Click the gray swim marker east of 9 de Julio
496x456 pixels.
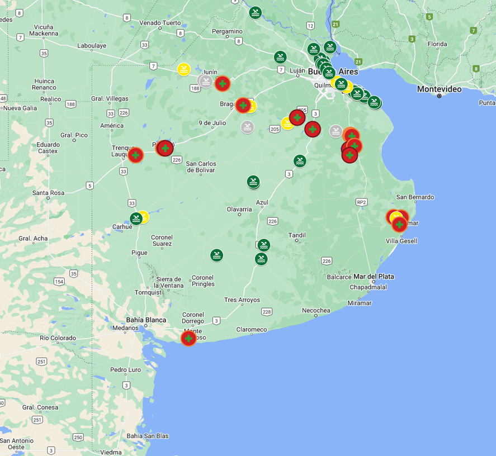[x=247, y=127]
